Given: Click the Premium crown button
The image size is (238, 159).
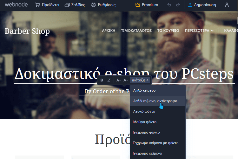Looking at the screenshot, I should point(147,5).
